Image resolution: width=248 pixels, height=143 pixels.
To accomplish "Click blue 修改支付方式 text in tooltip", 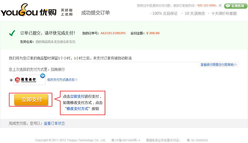I will coord(77,109).
